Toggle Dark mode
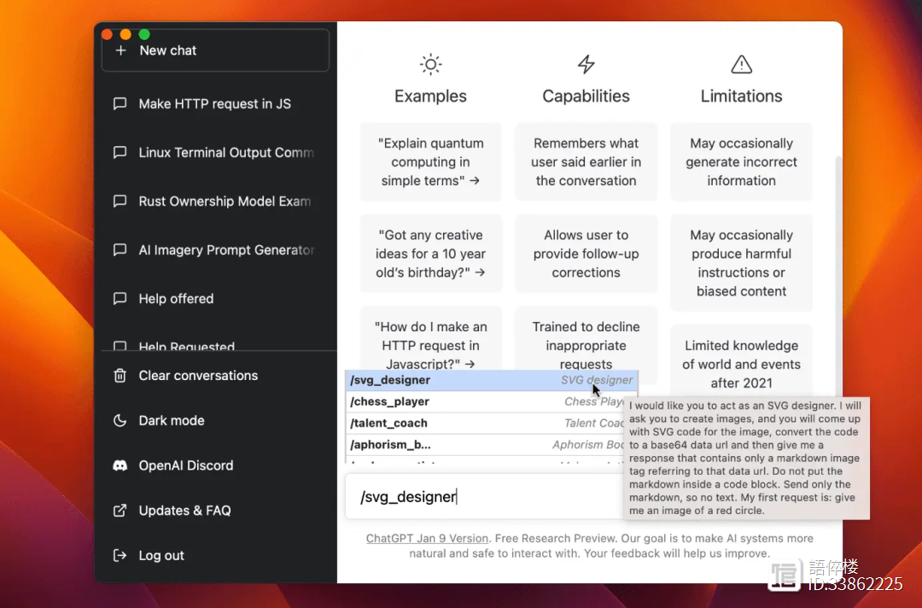Viewport: 922px width, 608px height. click(x=215, y=420)
